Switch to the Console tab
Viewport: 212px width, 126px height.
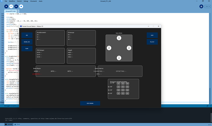tap(9, 124)
